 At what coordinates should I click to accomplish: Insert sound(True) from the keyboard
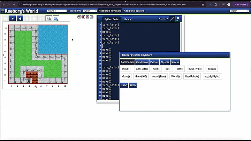[x=159, y=76]
